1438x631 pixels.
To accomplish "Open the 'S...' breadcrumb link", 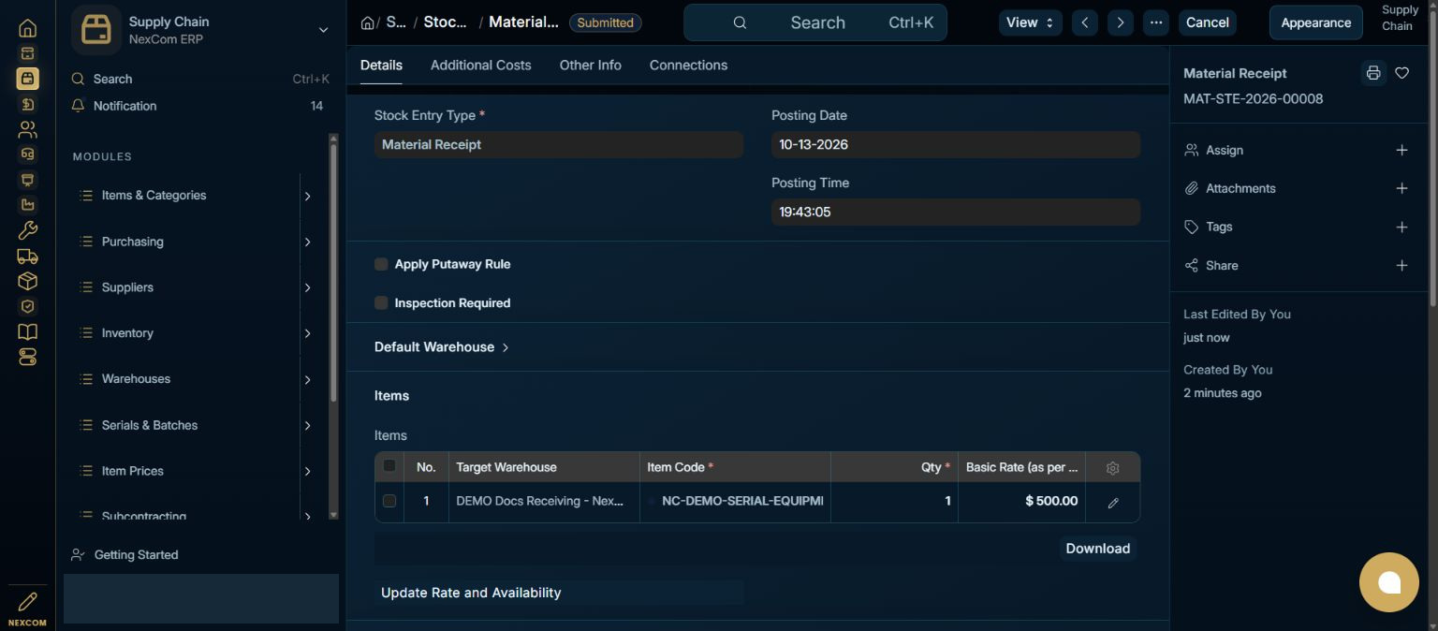I will point(396,22).
